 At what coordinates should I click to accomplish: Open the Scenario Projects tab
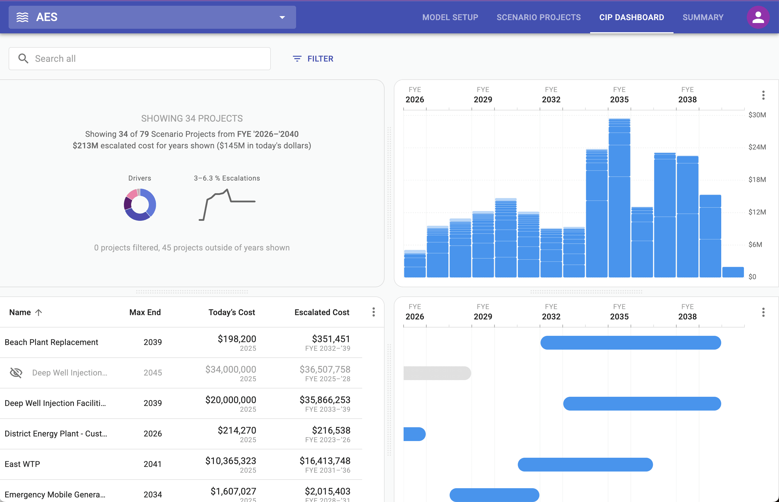(538, 17)
